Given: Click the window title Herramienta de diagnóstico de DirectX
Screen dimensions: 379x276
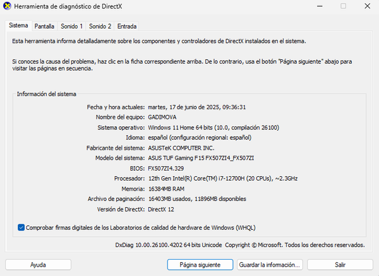Looking at the screenshot, I should (68, 6).
